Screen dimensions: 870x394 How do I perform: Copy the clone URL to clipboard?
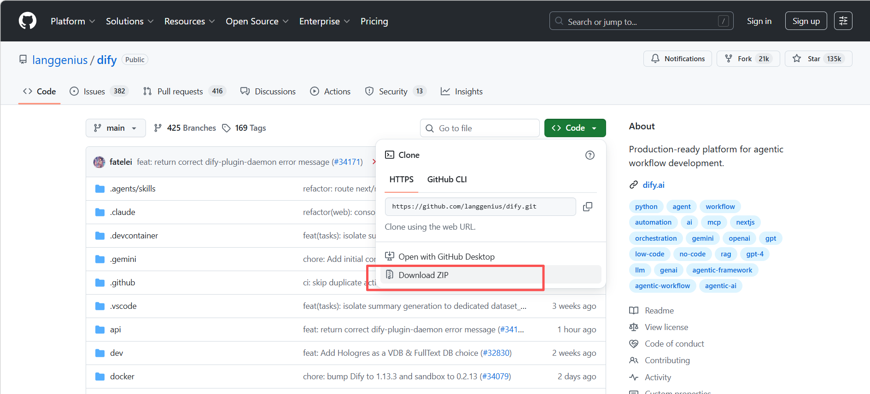tap(588, 207)
